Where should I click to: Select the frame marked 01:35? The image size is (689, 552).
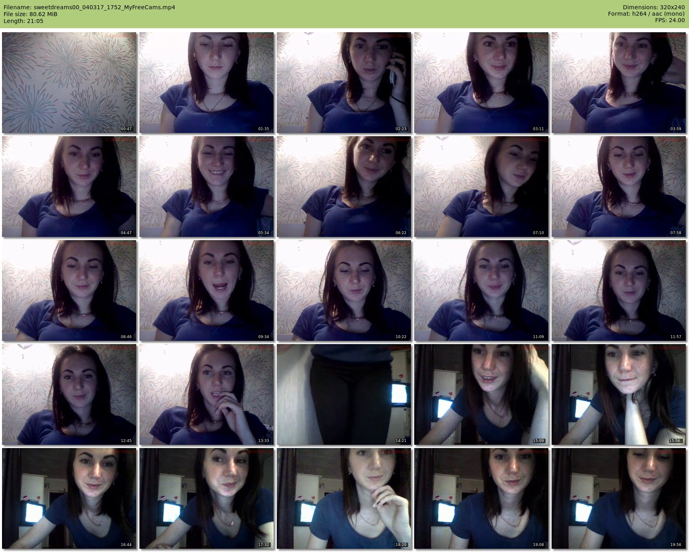(206, 83)
